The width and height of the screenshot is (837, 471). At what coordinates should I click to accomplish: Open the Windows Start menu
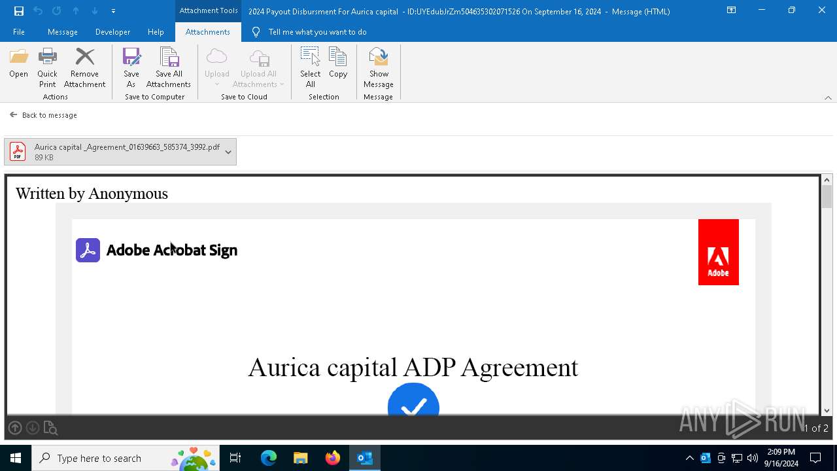(16, 458)
